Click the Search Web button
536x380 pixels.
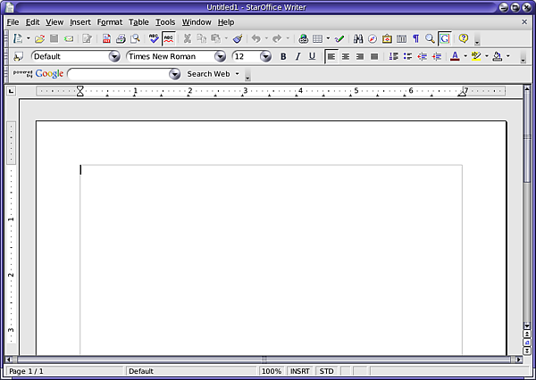click(x=208, y=74)
